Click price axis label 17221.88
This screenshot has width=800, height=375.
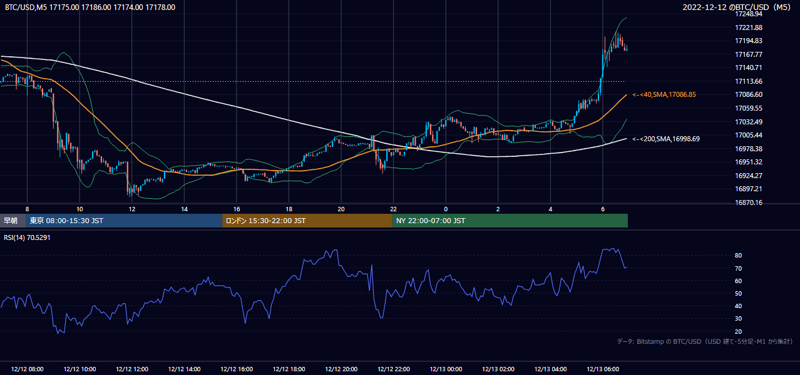click(749, 27)
